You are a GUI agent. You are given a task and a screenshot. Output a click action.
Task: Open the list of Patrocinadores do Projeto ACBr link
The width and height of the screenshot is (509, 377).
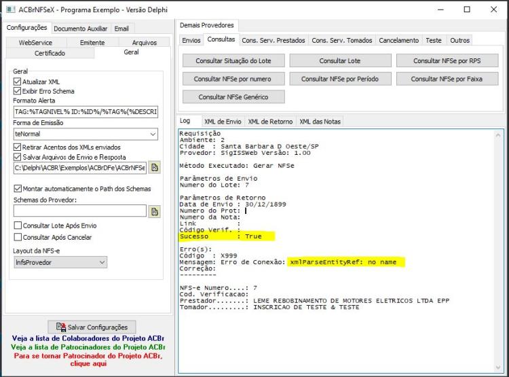[x=88, y=347]
